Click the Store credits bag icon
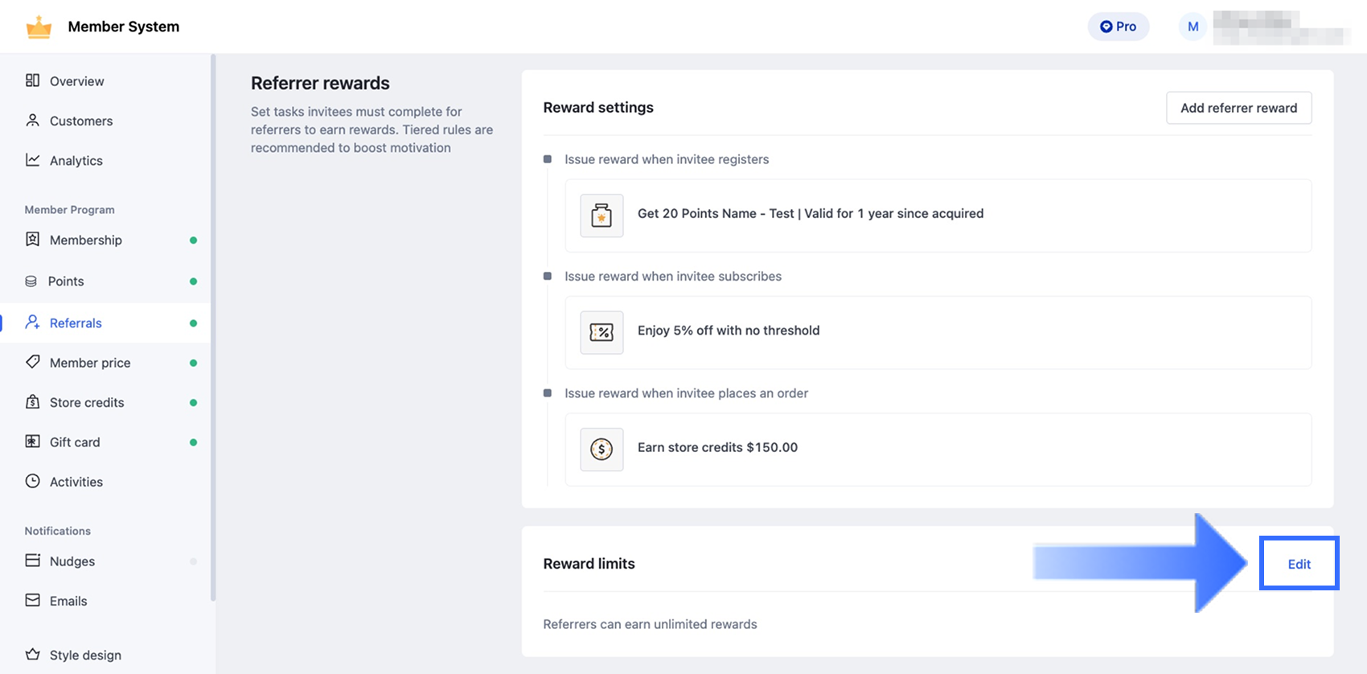Image resolution: width=1367 pixels, height=674 pixels. 32,402
